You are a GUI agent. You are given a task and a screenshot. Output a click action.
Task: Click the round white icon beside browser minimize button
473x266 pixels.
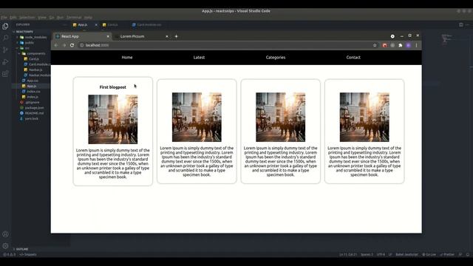[392, 36]
